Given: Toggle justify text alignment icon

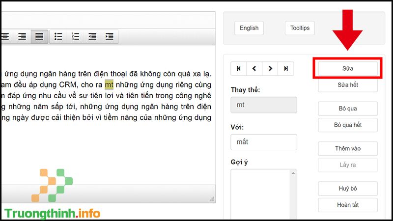Looking at the screenshot, I should [39, 36].
